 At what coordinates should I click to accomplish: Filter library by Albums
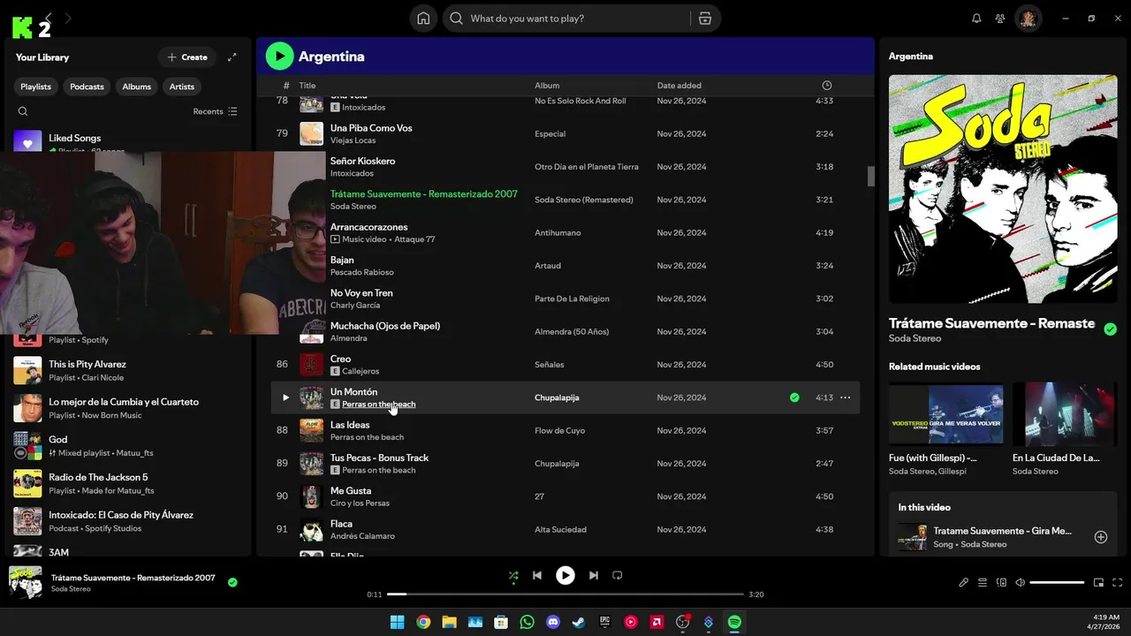point(137,87)
